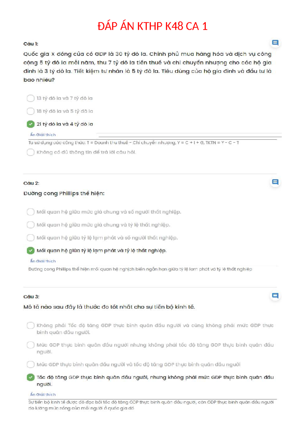
Task: Collapse 'Ẩn Giải thích' for Câu 2
Action: (43, 261)
